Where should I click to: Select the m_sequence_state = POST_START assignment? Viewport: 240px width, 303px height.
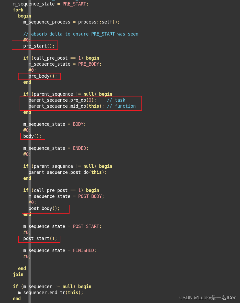[62, 226]
